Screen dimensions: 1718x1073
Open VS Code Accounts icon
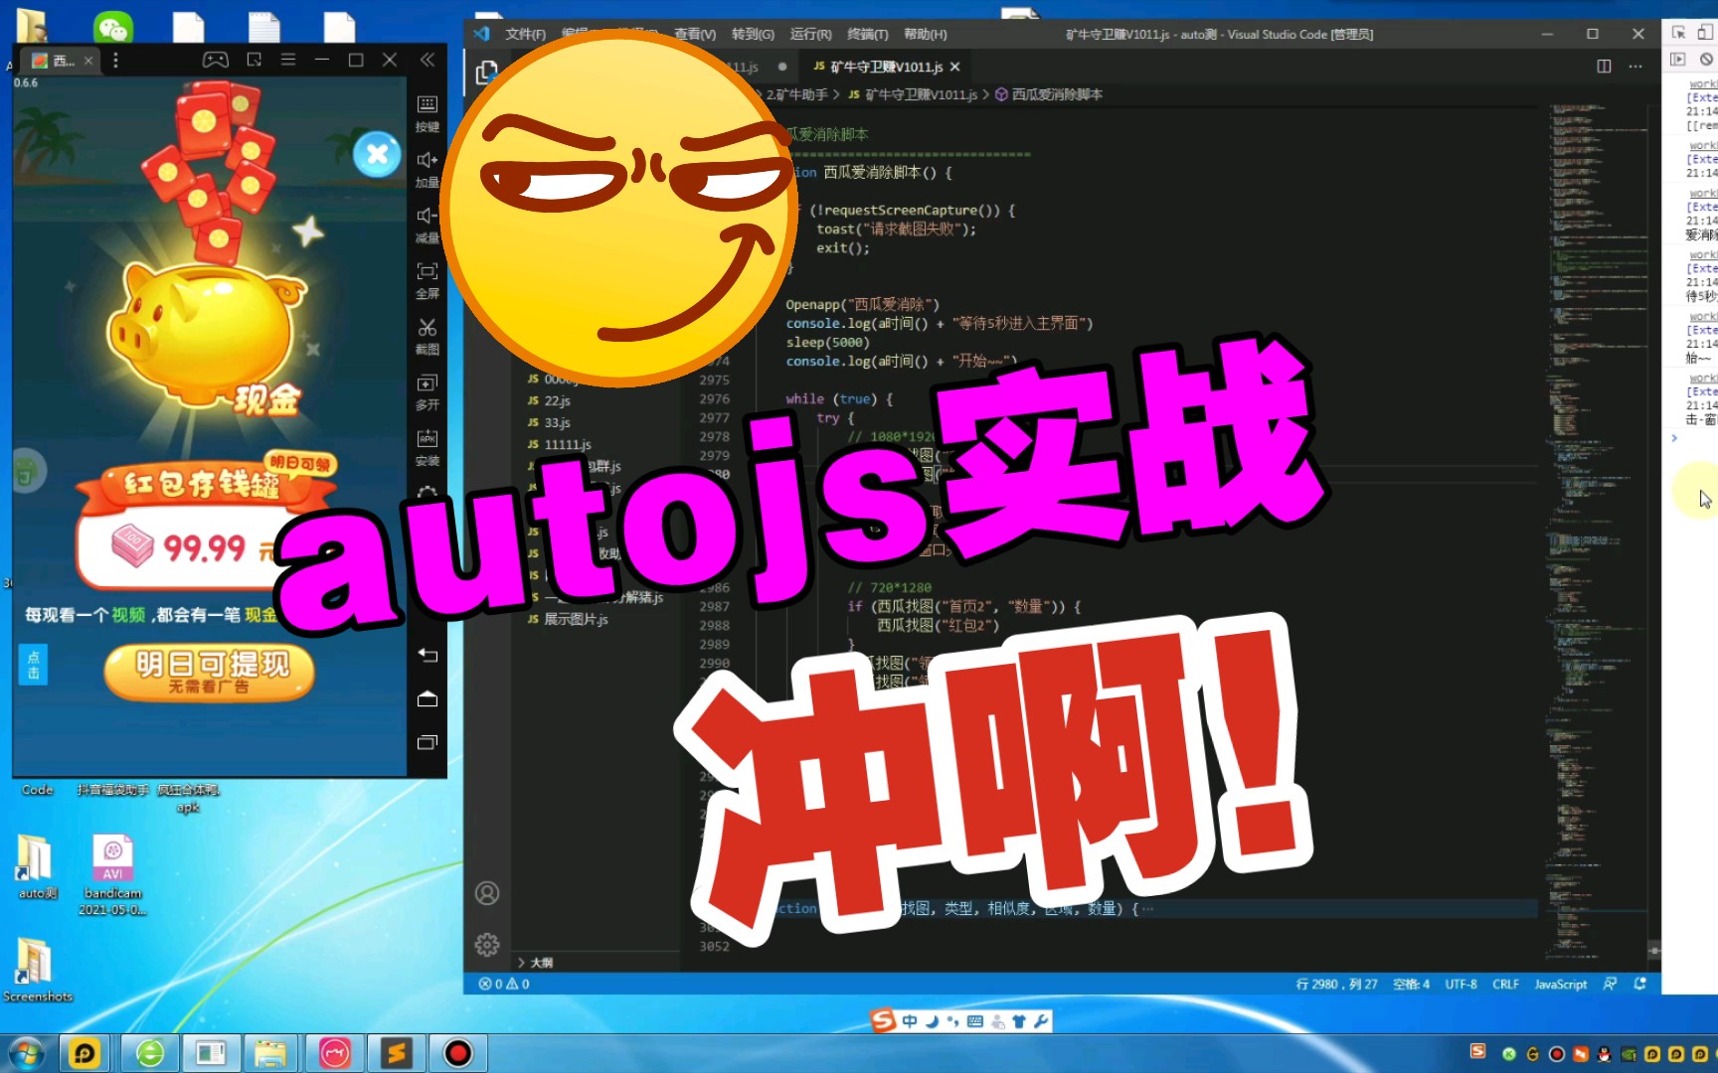[487, 893]
